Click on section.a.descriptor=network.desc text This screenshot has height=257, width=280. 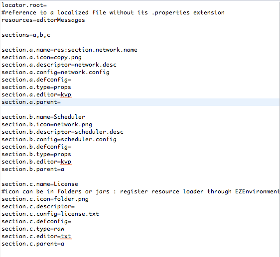(59, 65)
